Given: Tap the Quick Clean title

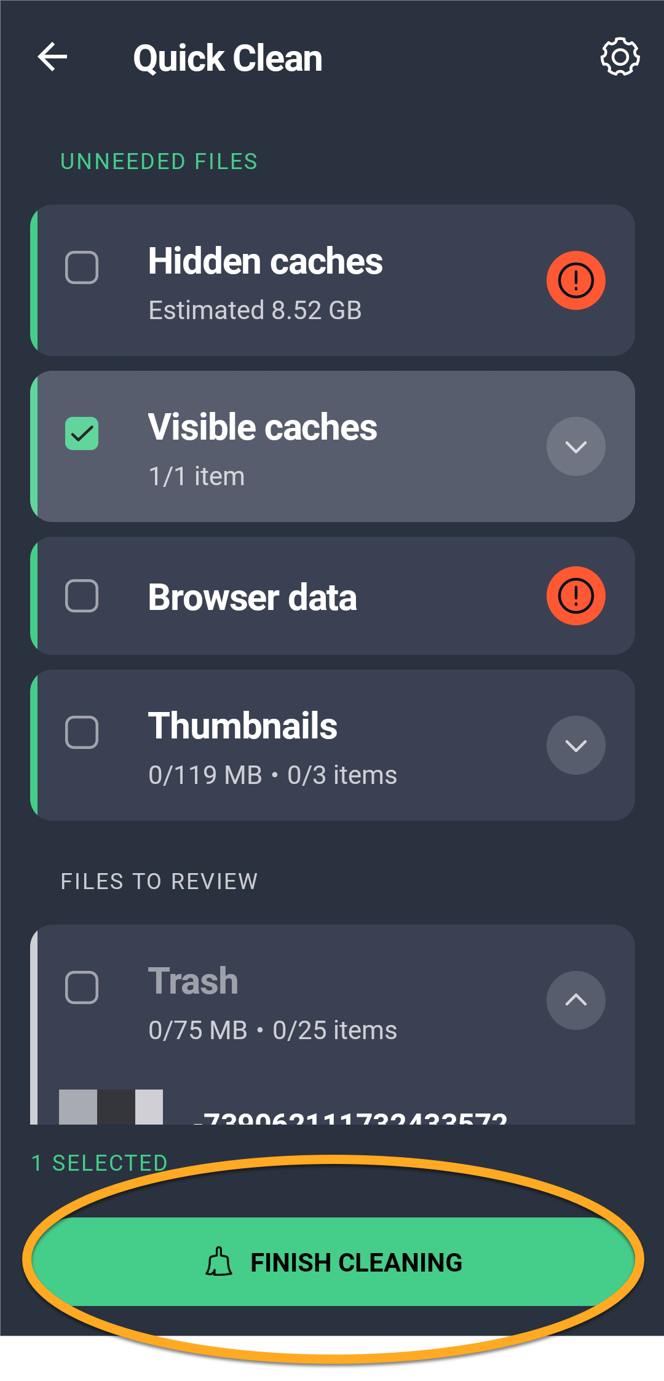Looking at the screenshot, I should 227,58.
